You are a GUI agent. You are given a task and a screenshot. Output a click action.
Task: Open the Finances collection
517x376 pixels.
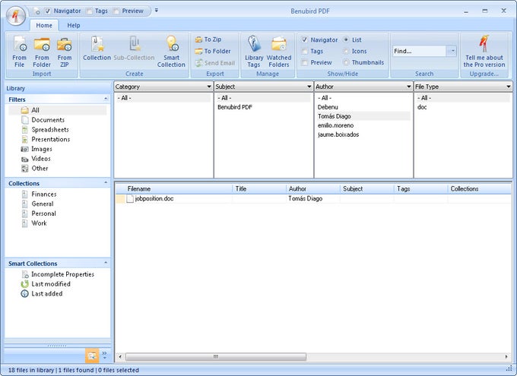pyautogui.click(x=39, y=194)
